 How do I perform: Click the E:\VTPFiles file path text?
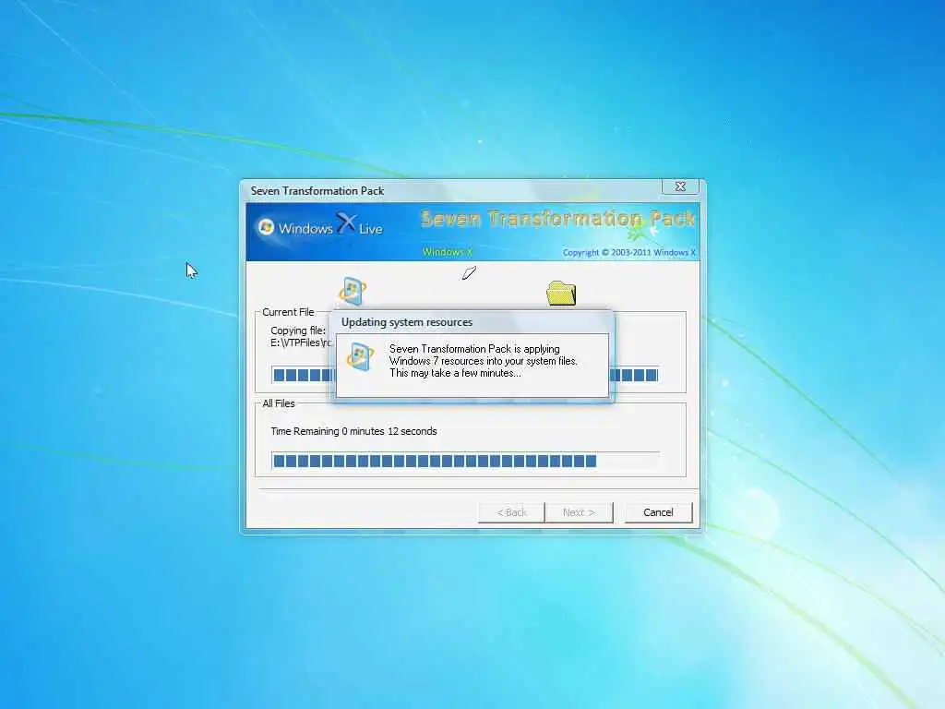click(301, 342)
